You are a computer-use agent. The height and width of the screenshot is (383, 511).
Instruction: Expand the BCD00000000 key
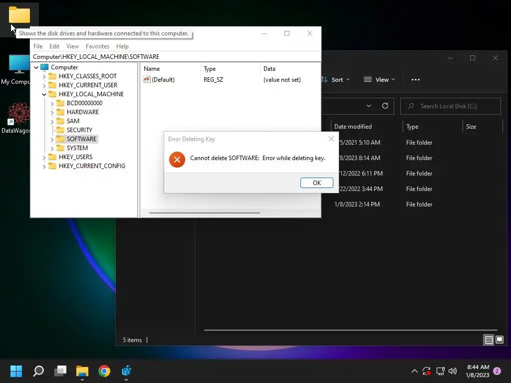click(52, 103)
